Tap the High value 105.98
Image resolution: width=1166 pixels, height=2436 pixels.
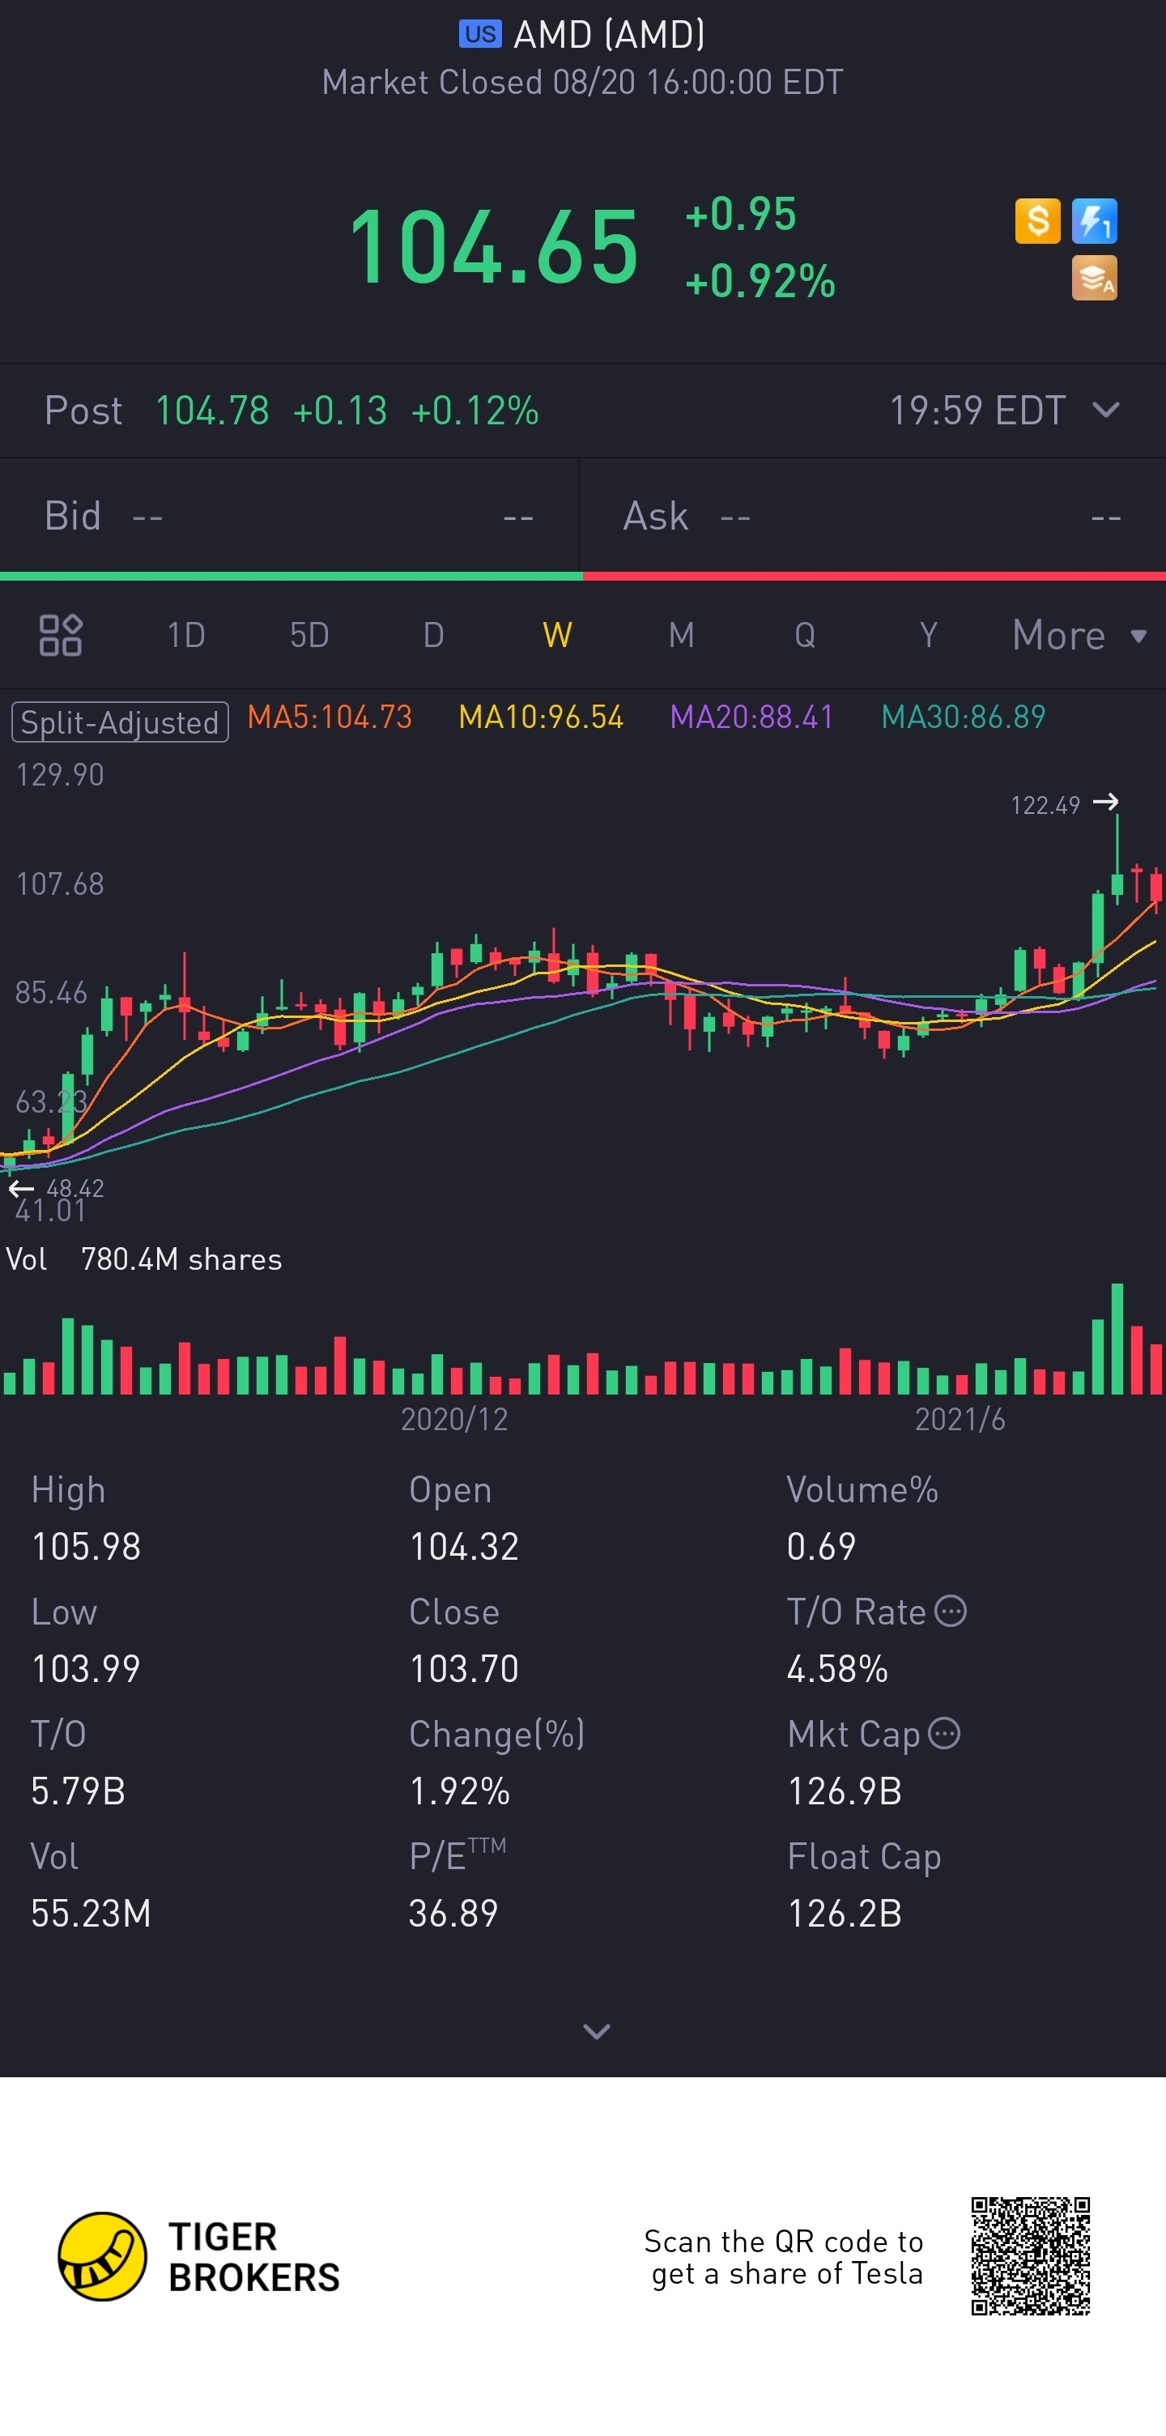(86, 1546)
